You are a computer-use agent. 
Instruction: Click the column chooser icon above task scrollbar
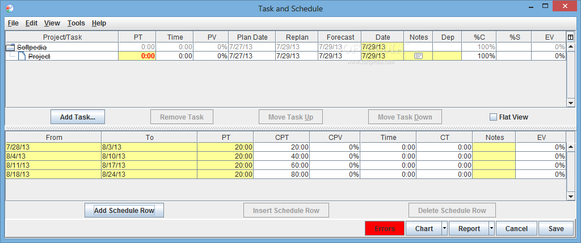[x=571, y=37]
